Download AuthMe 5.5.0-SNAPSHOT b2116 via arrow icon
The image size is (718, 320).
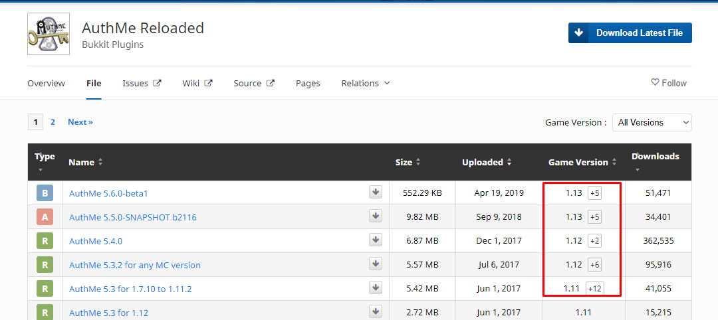click(376, 216)
